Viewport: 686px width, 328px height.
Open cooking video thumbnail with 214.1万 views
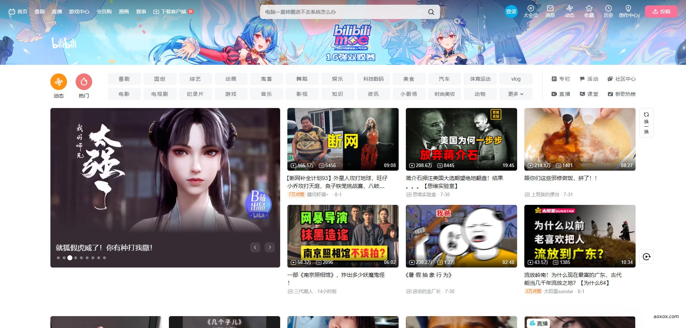tap(580, 139)
